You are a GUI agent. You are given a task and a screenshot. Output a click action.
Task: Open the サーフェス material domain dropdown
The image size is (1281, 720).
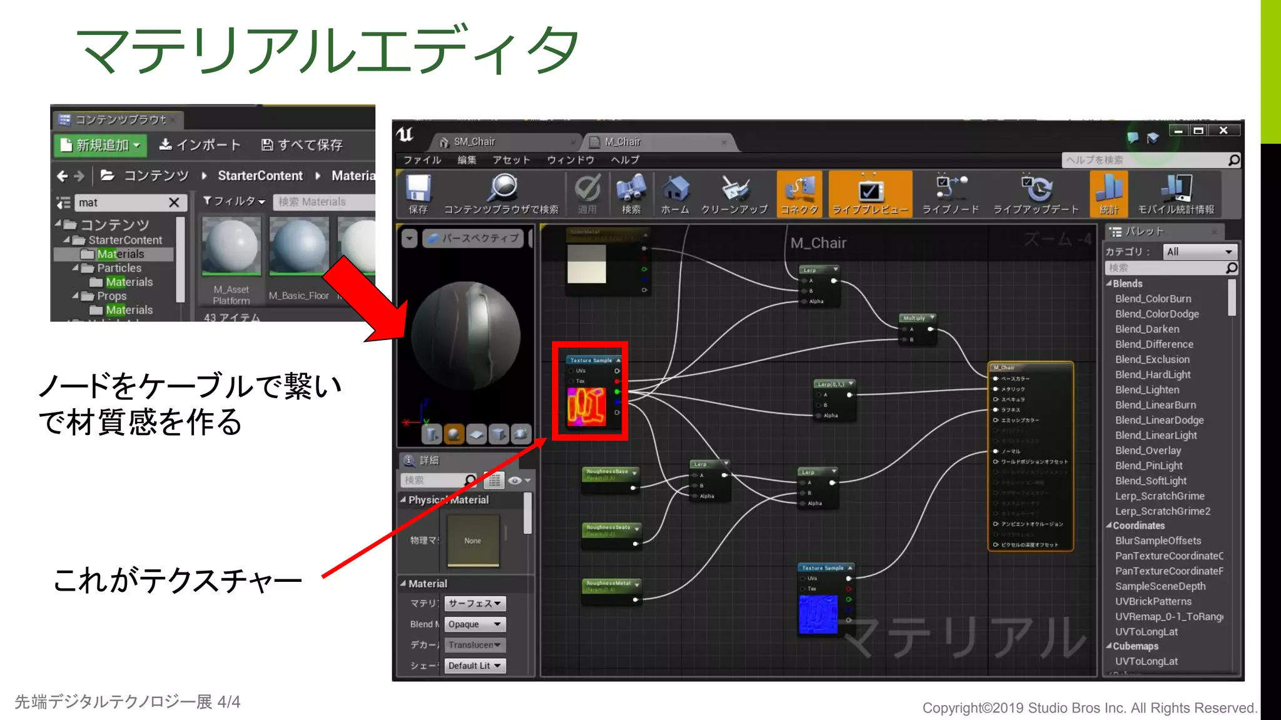click(475, 603)
